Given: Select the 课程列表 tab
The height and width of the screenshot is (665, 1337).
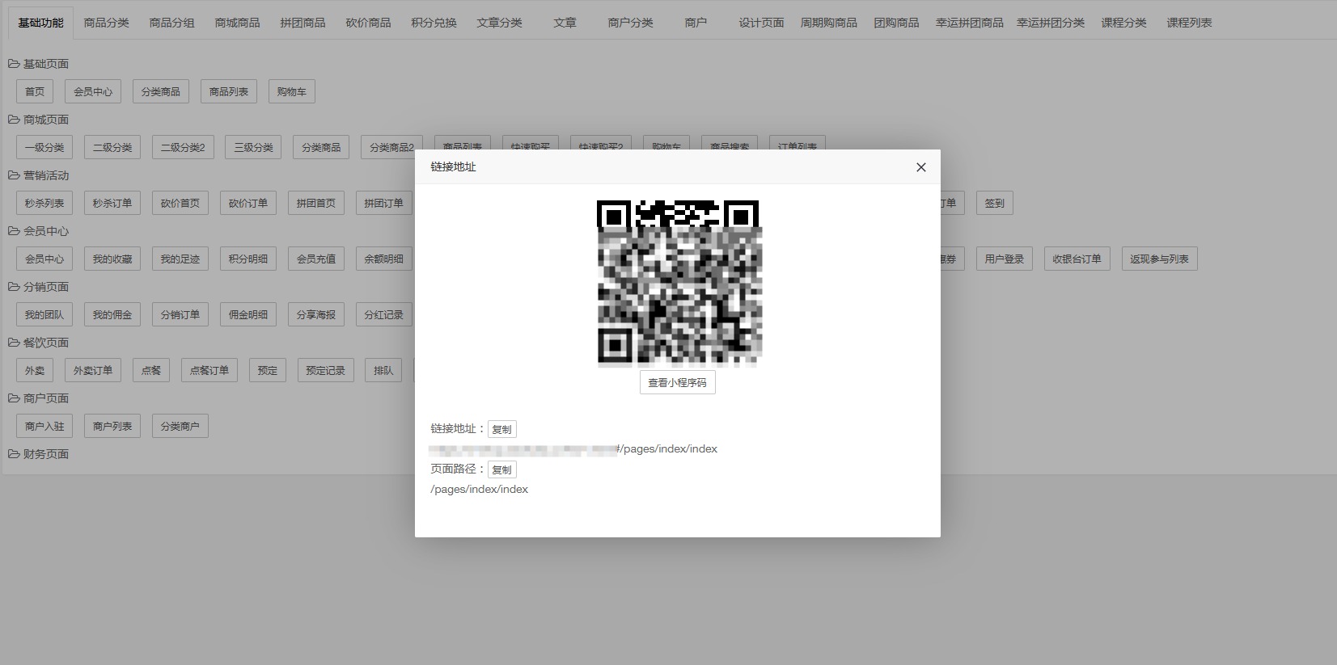Looking at the screenshot, I should (1189, 23).
